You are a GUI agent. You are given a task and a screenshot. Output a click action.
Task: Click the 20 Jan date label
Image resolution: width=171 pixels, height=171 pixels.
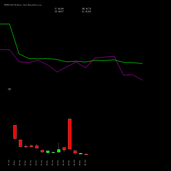pyautogui.click(x=19, y=163)
